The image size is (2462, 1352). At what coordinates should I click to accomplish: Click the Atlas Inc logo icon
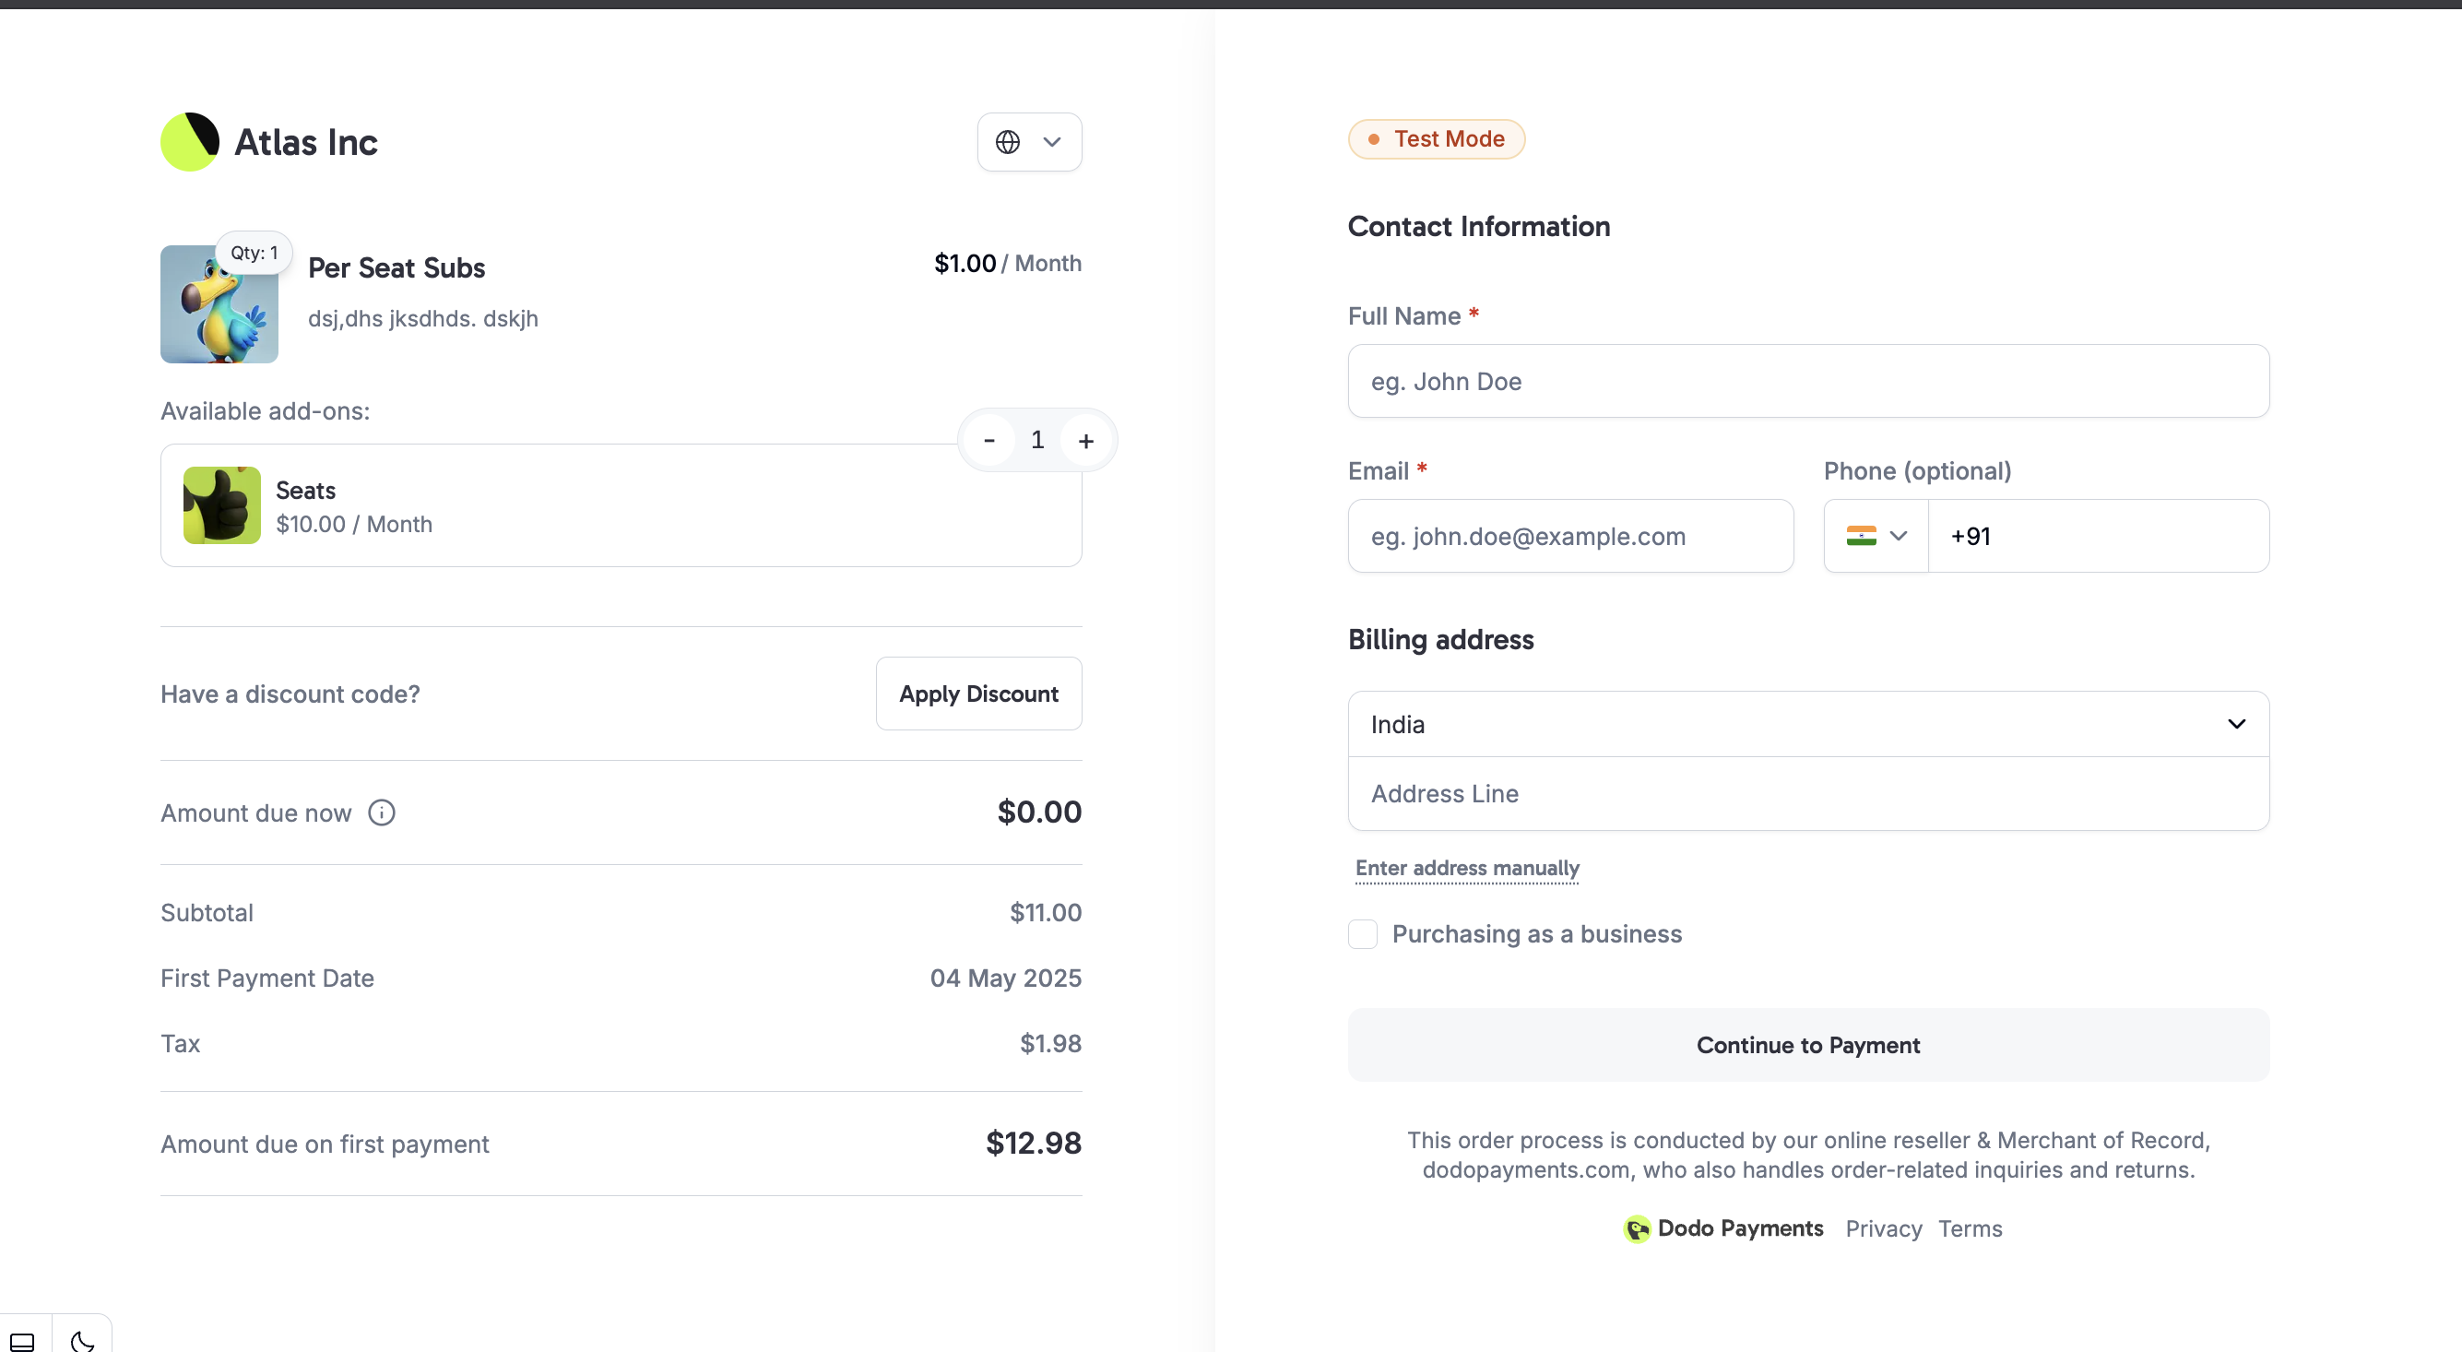coord(189,141)
